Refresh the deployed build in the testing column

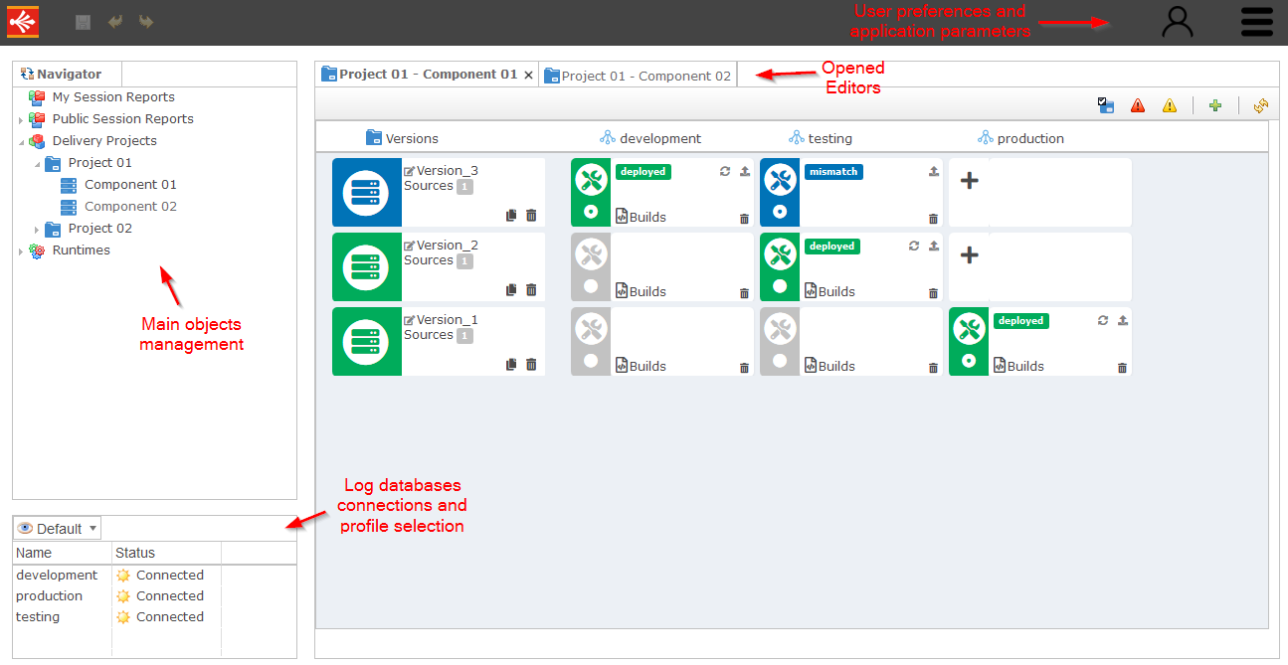(x=914, y=246)
